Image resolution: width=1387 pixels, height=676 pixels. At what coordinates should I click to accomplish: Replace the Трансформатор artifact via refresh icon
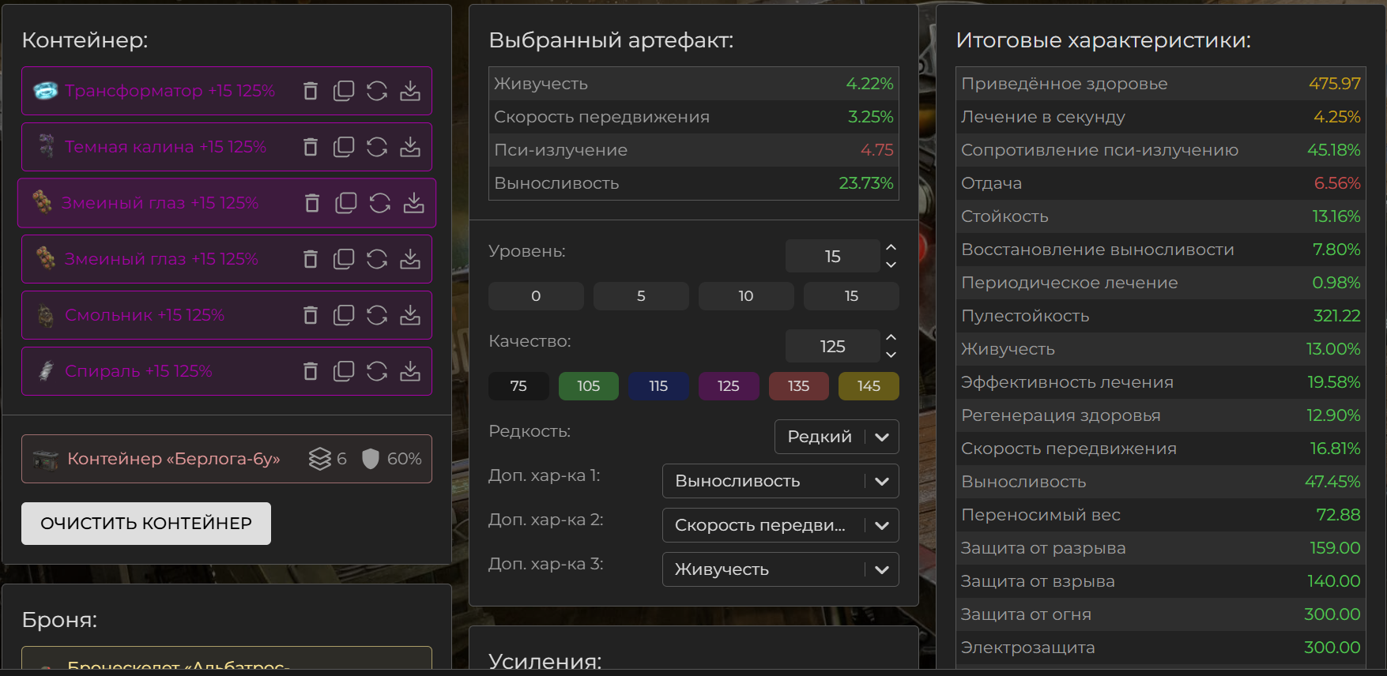(377, 91)
